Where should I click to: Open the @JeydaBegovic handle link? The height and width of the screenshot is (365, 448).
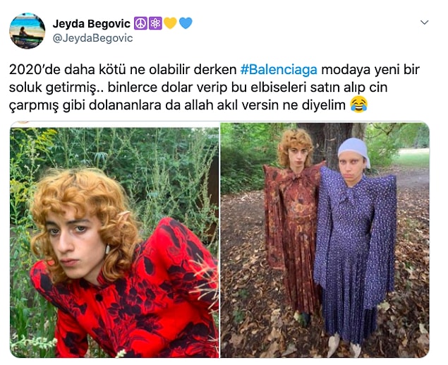pyautogui.click(x=93, y=38)
